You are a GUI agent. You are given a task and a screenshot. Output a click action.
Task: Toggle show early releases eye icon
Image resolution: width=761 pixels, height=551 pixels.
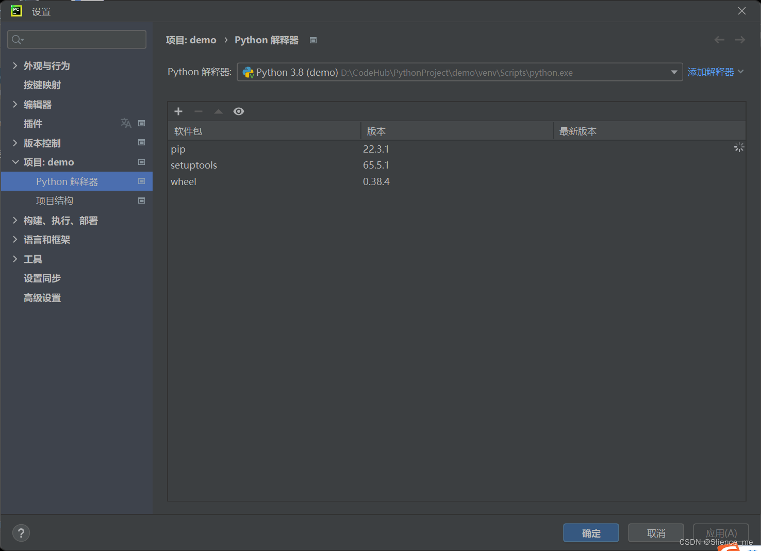coord(239,111)
